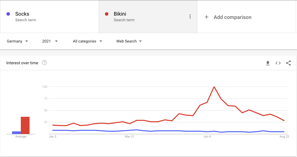This screenshot has width=297, height=157.
Task: Open help for Interest over time
Action: coord(44,62)
